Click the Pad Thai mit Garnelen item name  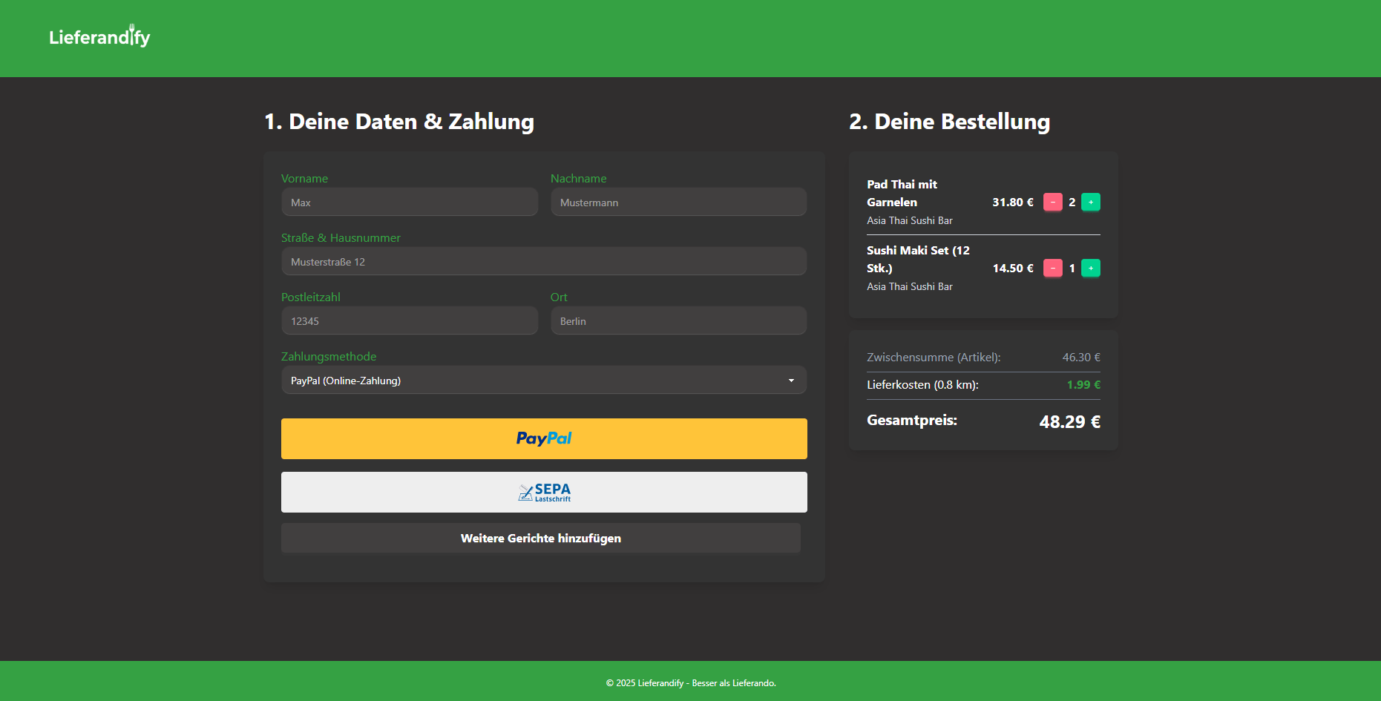[x=902, y=193]
